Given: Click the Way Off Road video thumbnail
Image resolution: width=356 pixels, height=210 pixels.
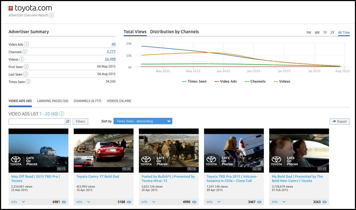Looking at the screenshot, I should click(x=38, y=151).
